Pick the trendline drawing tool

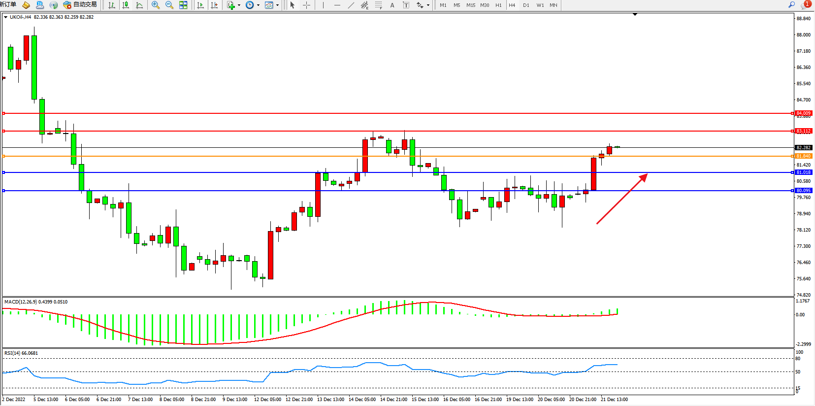[x=351, y=5]
